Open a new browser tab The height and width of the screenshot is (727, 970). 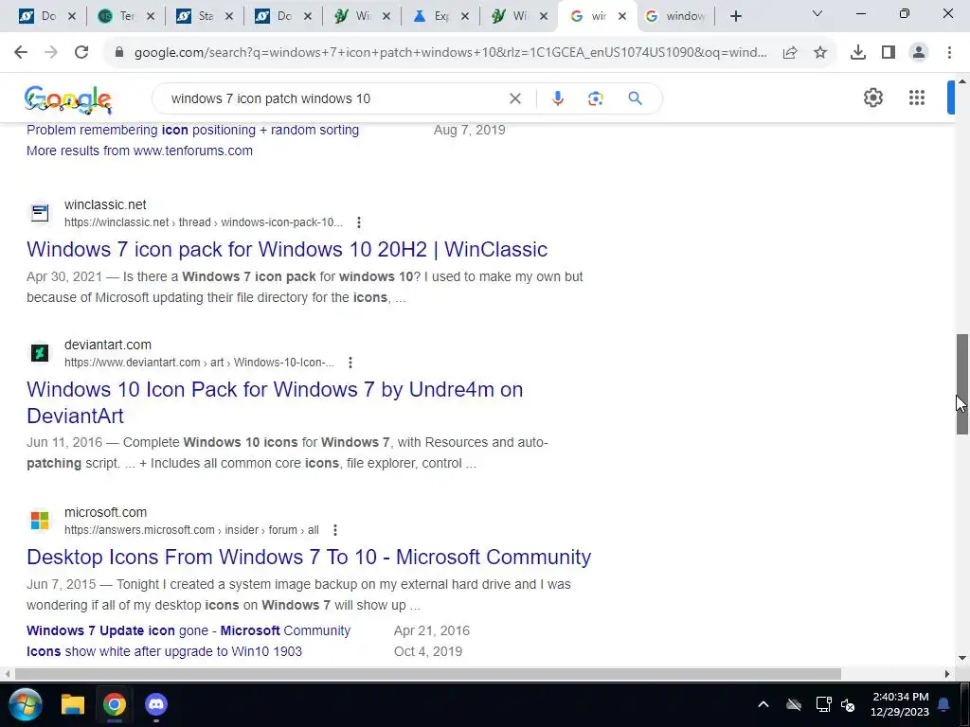coord(735,16)
